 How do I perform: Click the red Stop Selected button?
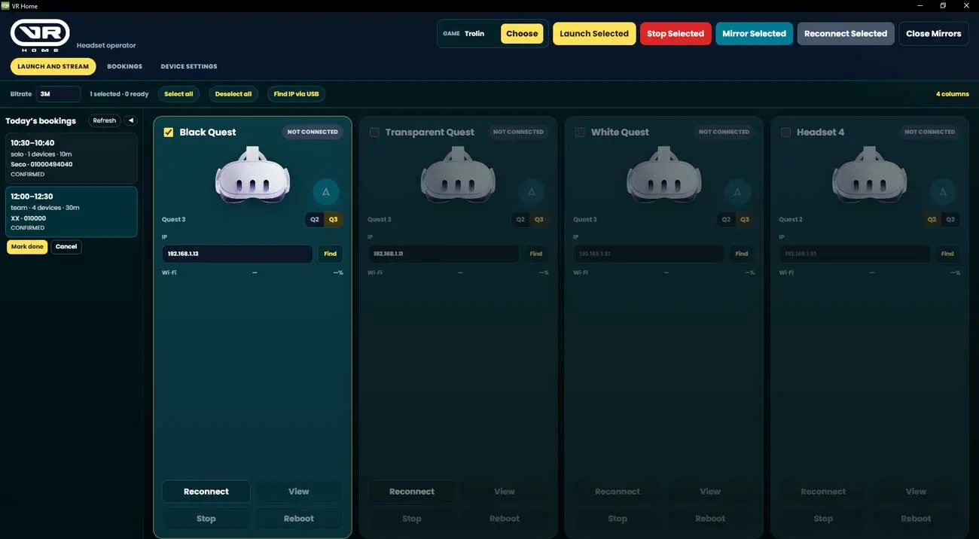[676, 33]
